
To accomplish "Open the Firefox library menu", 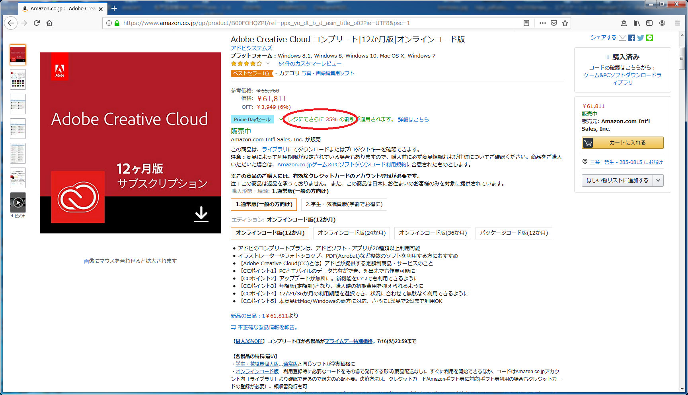I will (637, 23).
